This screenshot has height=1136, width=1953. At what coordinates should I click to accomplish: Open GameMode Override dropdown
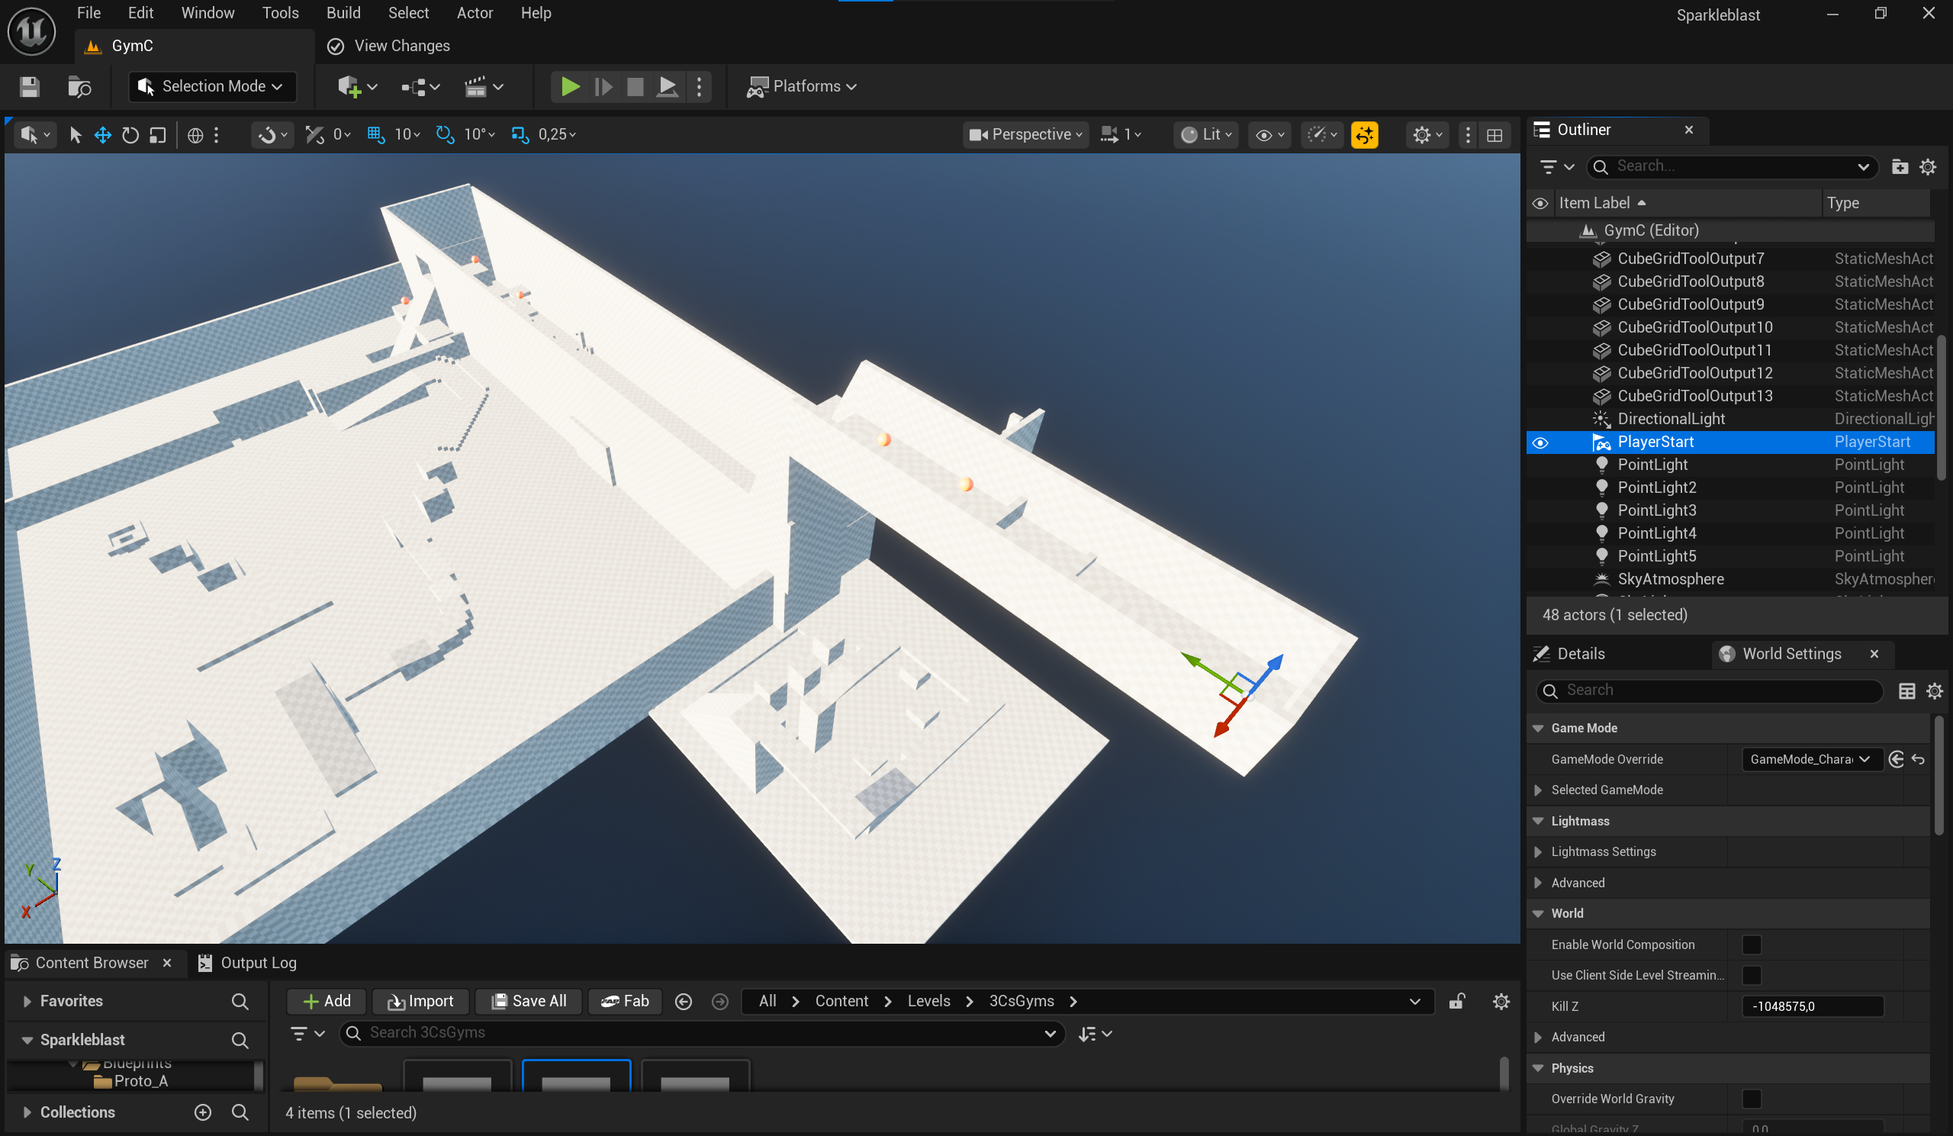click(x=1809, y=759)
